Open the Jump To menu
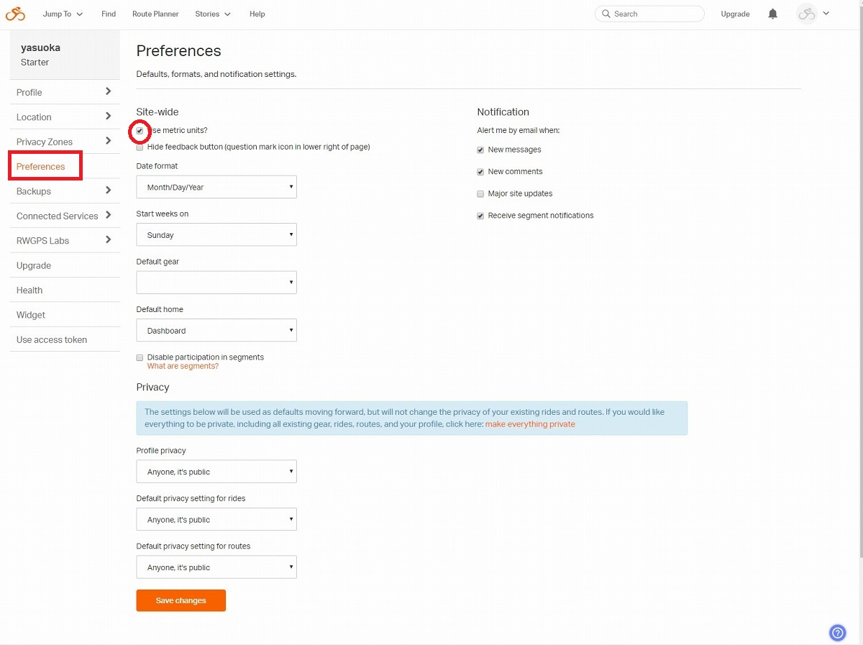The height and width of the screenshot is (645, 863). 63,14
